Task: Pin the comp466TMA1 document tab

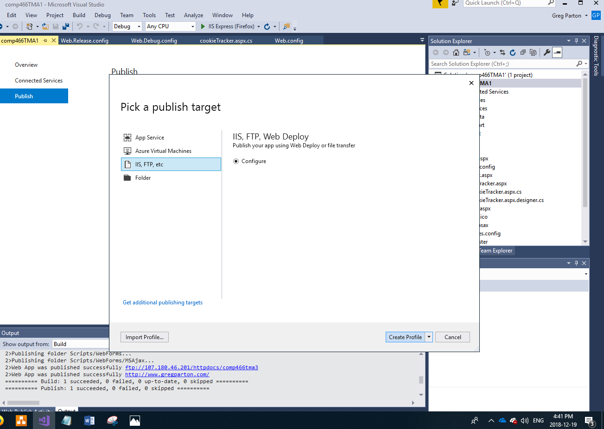Action: pyautogui.click(x=45, y=41)
